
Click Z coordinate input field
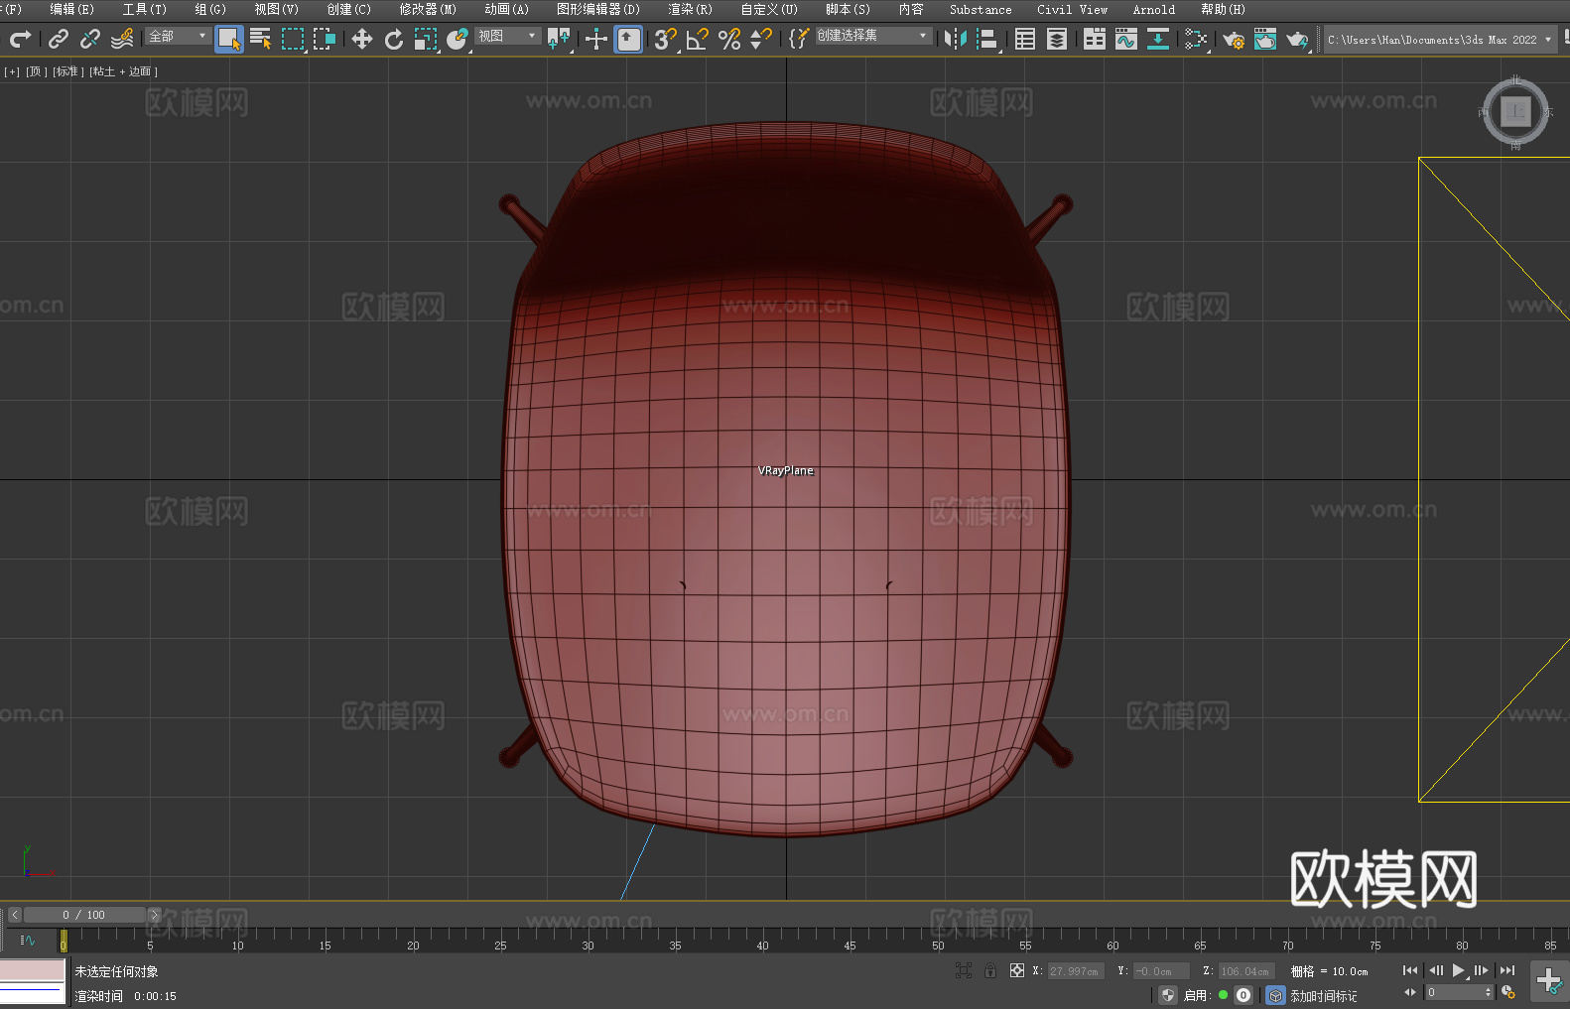coord(1245,971)
